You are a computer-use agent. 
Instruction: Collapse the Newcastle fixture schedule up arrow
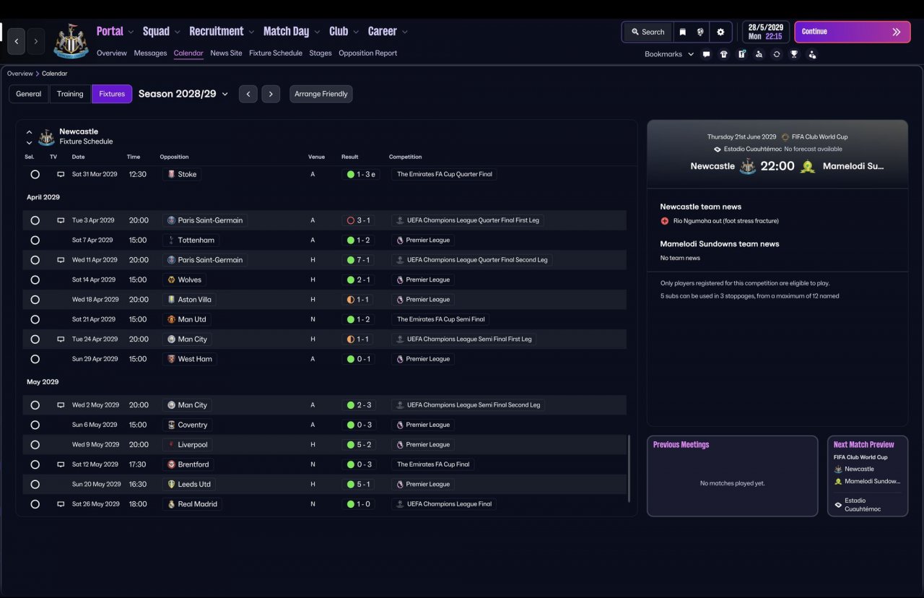click(30, 132)
